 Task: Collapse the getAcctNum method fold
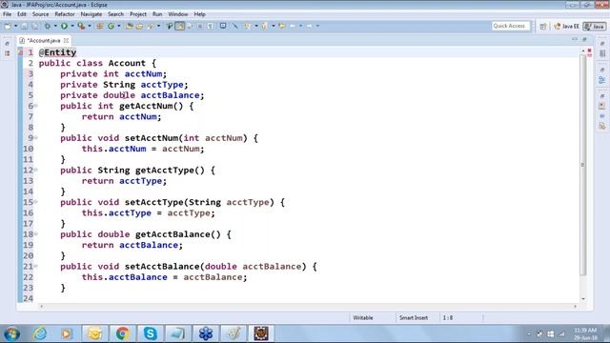click(x=36, y=106)
